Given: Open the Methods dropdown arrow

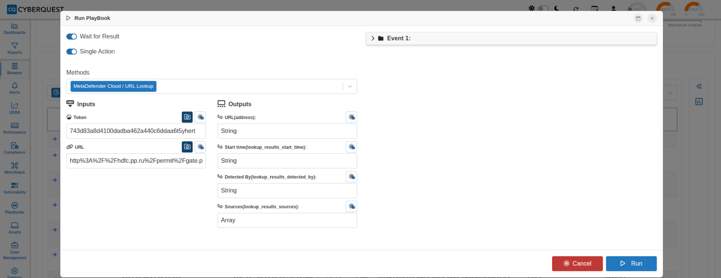Looking at the screenshot, I should [x=350, y=86].
